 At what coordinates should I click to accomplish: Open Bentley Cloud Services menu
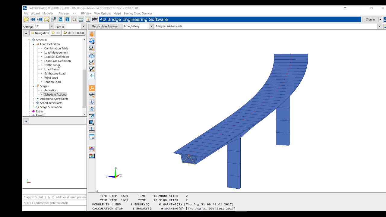pyautogui.click(x=138, y=13)
